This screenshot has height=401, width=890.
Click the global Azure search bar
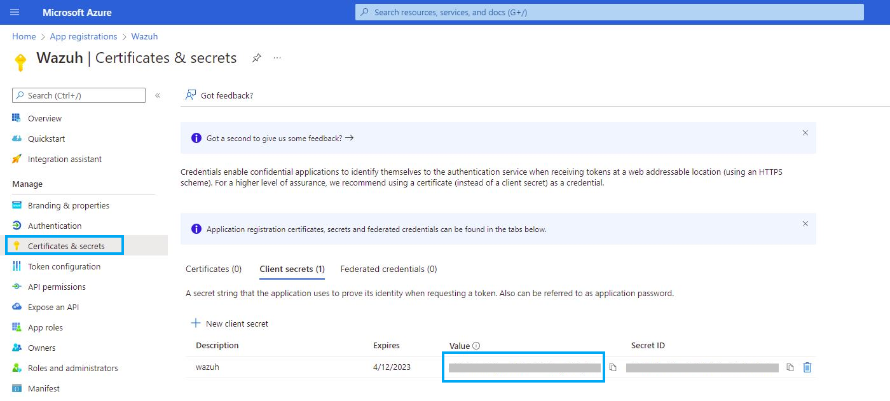[608, 12]
